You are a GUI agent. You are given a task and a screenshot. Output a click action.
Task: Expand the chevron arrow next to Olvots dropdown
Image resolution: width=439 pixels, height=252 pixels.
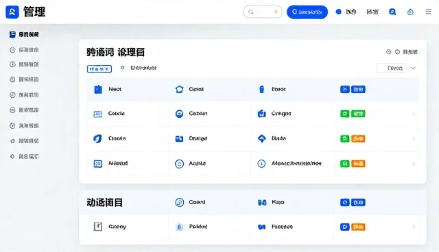click(413, 68)
